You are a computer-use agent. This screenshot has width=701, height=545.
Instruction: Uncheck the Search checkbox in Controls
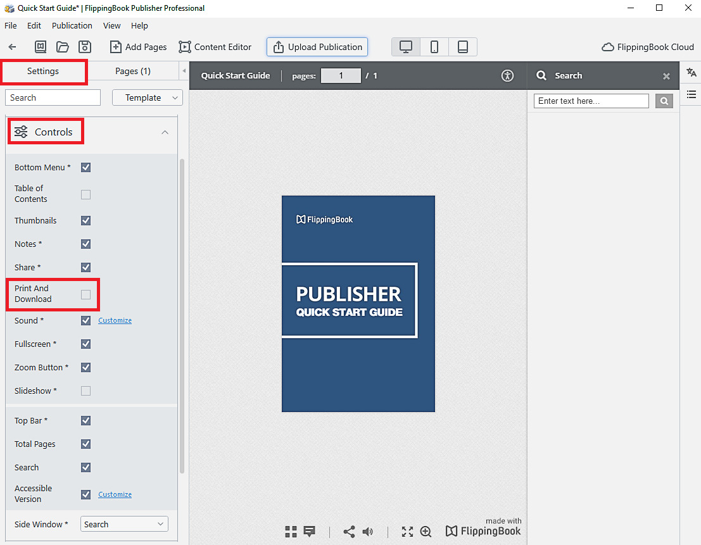tap(86, 467)
